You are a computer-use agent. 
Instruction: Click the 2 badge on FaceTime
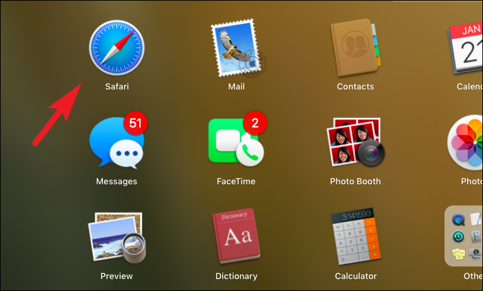point(255,123)
